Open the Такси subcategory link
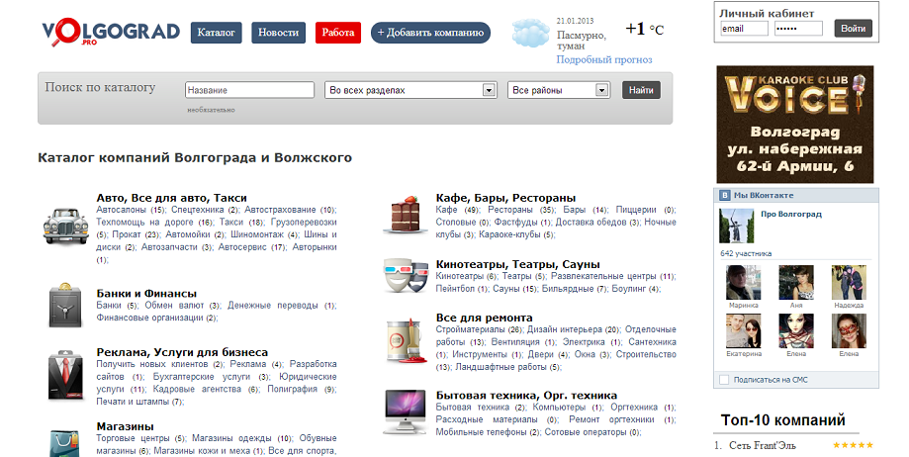This screenshot has height=457, width=909. coord(231,223)
